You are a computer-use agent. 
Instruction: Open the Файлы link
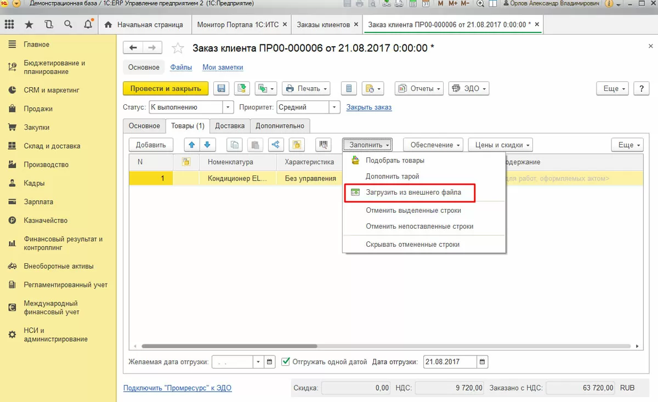(x=181, y=67)
